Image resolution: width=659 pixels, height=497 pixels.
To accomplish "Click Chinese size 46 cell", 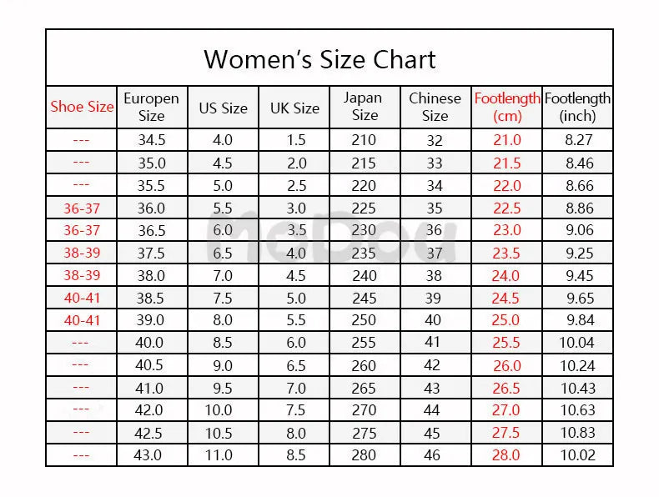I will point(432,455).
